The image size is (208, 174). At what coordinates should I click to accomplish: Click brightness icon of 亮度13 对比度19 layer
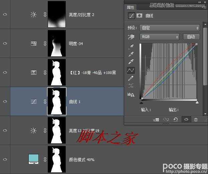tap(33, 130)
